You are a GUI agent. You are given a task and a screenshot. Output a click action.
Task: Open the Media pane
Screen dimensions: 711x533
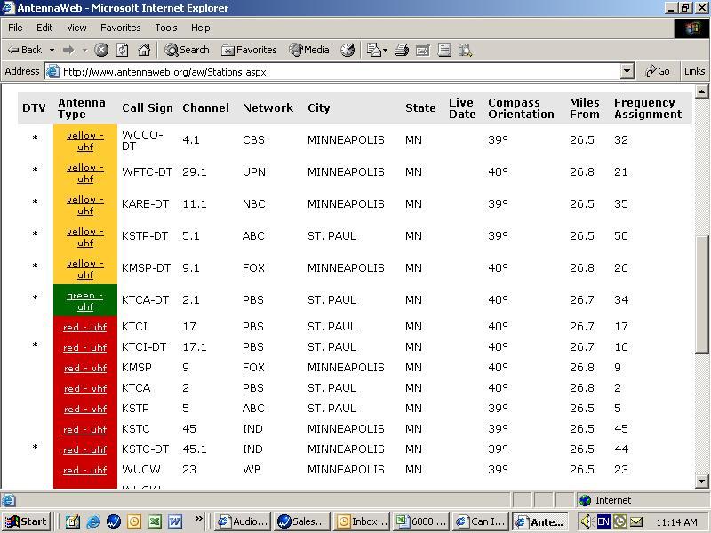click(x=309, y=50)
